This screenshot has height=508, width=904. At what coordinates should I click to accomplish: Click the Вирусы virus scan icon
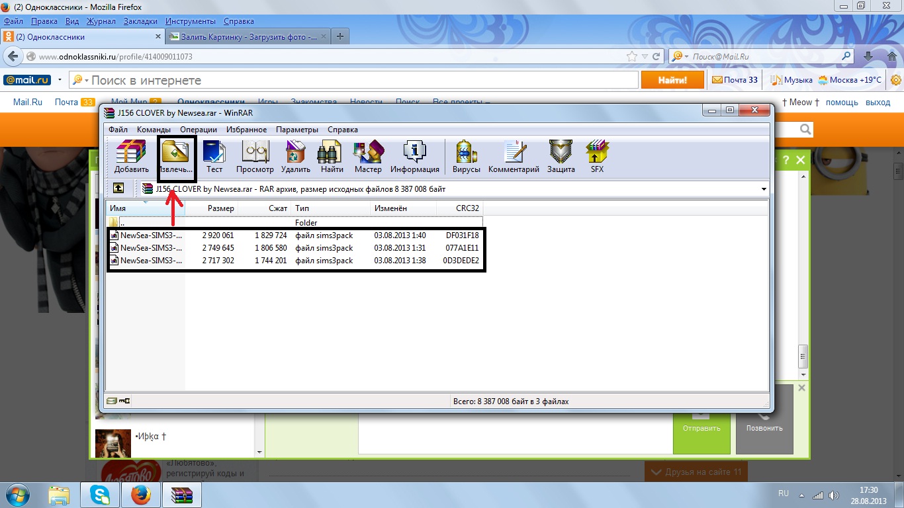tap(467, 157)
